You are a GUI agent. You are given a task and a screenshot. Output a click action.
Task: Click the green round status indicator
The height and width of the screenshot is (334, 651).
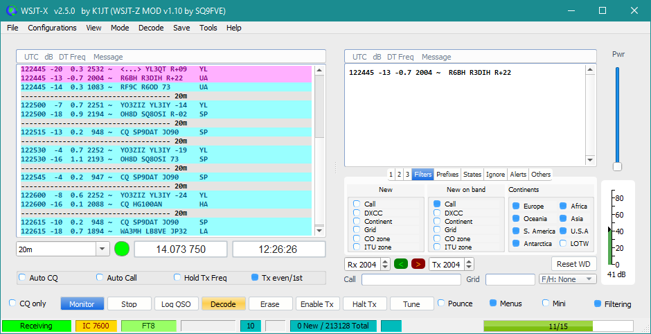pos(122,249)
